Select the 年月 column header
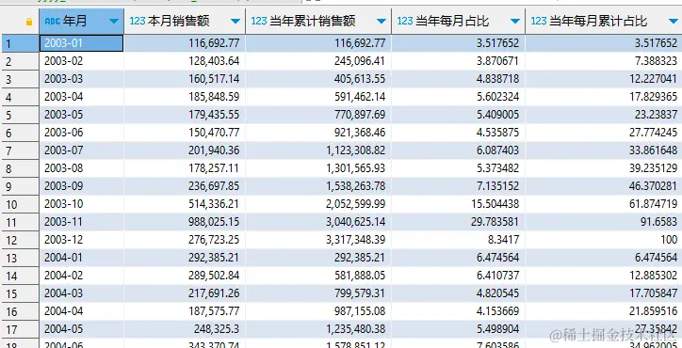Screen dimensions: 682x348 tap(81, 22)
